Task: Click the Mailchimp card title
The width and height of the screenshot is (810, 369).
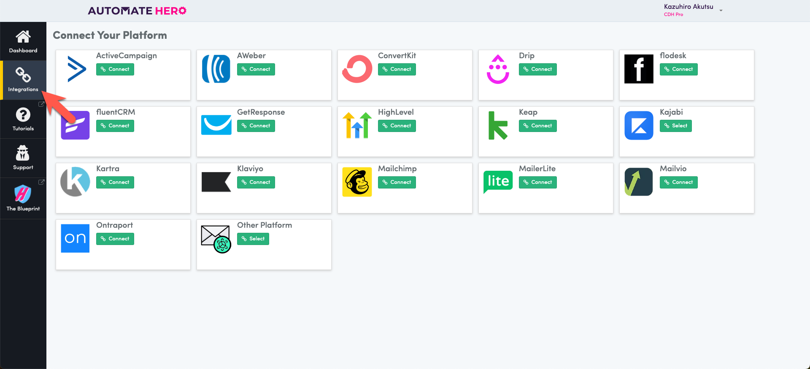Action: point(397,169)
